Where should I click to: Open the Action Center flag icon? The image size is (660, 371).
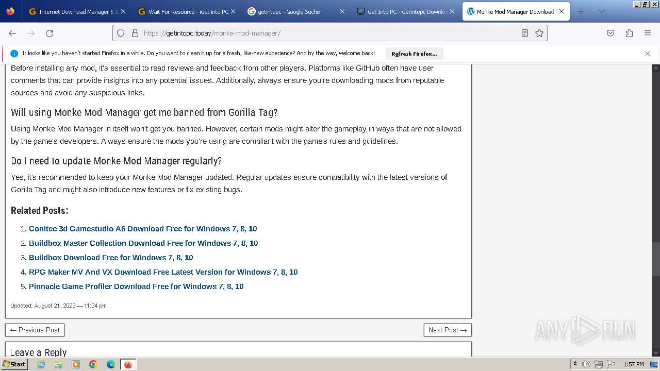(x=610, y=364)
